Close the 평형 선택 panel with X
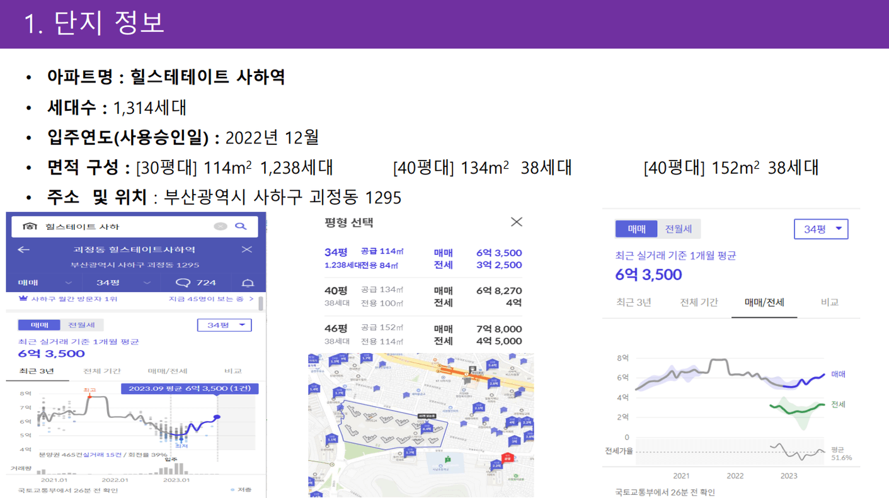 point(517,222)
